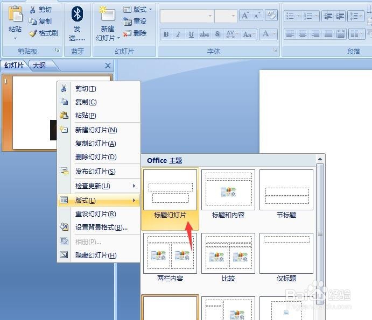Switch to the Slides tab
Screen dimensions: 372x320
point(14,66)
